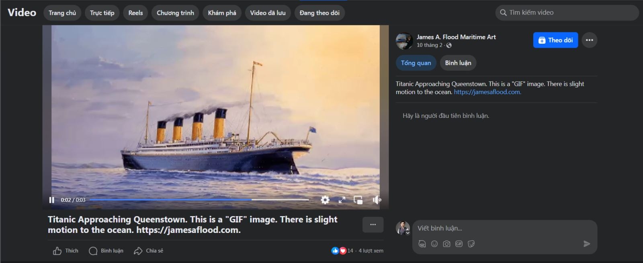
Task: Click the Hãy là người đầu tiên bình luận text
Action: 446,116
